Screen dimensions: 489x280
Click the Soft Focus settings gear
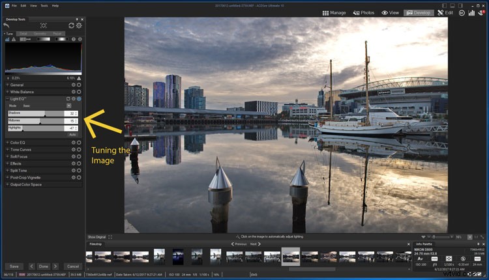pos(74,157)
